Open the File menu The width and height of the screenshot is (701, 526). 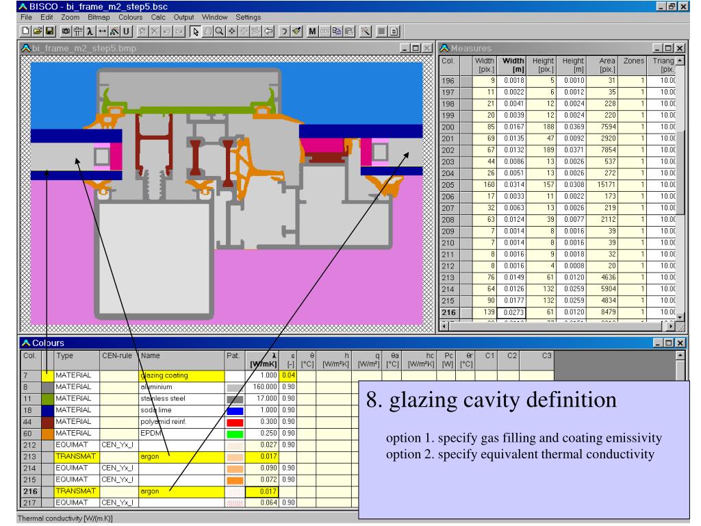click(x=27, y=17)
